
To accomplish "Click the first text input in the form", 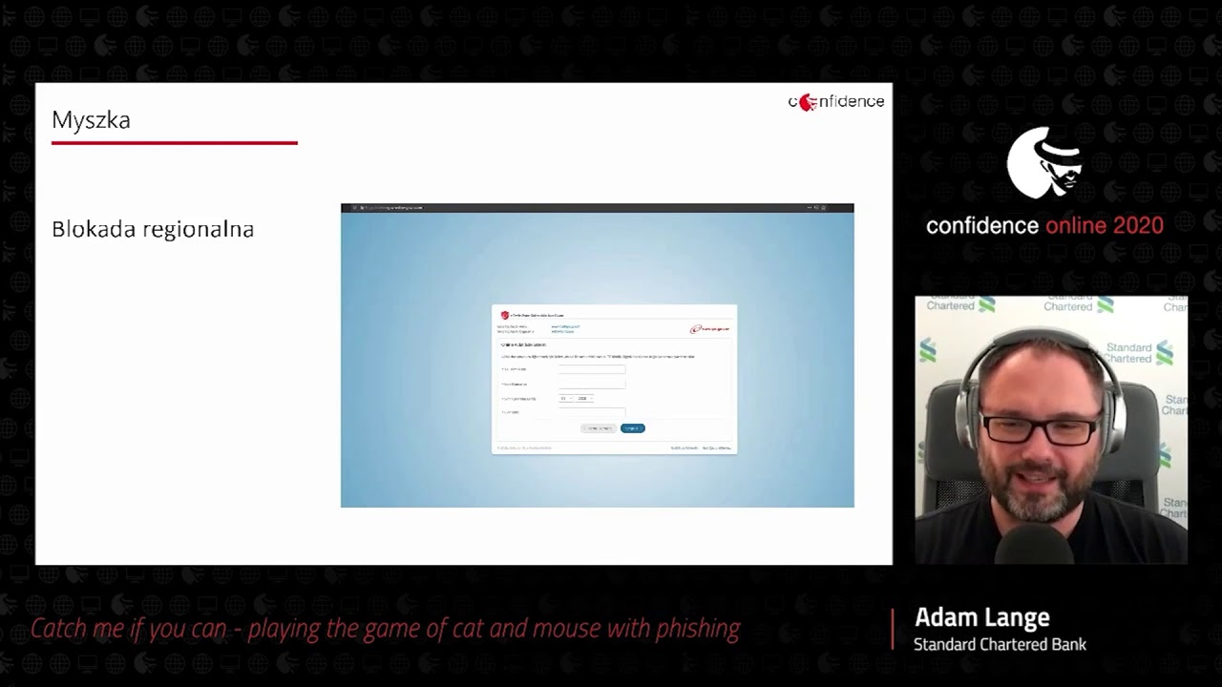I will point(592,369).
